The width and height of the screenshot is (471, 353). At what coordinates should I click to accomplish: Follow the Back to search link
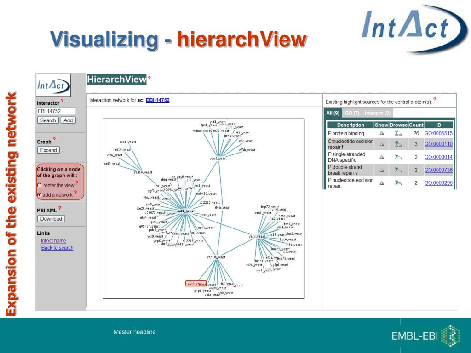(x=57, y=248)
